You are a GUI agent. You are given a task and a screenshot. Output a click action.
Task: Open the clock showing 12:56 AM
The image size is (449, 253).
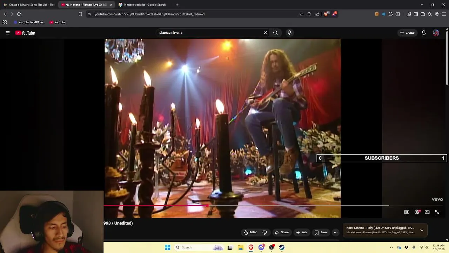[x=438, y=247]
